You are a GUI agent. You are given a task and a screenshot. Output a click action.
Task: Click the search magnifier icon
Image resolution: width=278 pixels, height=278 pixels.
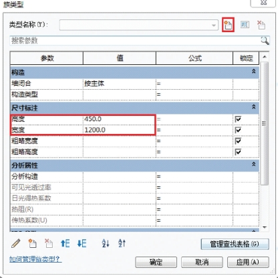[265, 41]
